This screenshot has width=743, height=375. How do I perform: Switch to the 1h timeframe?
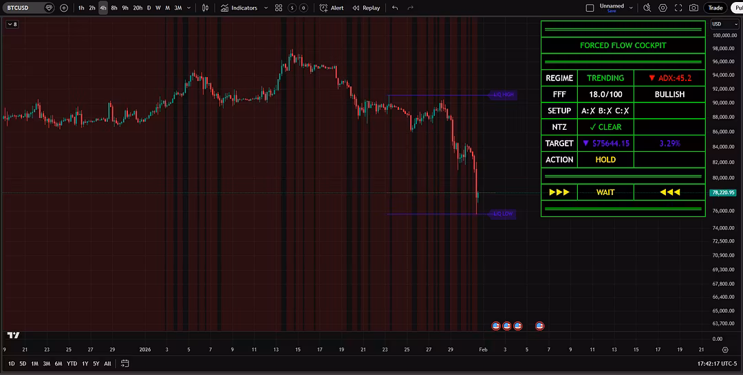pos(81,8)
